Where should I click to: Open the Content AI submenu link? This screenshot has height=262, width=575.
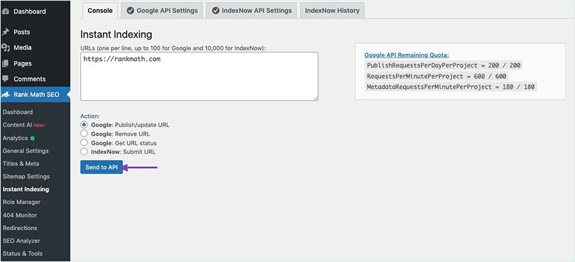coord(18,125)
